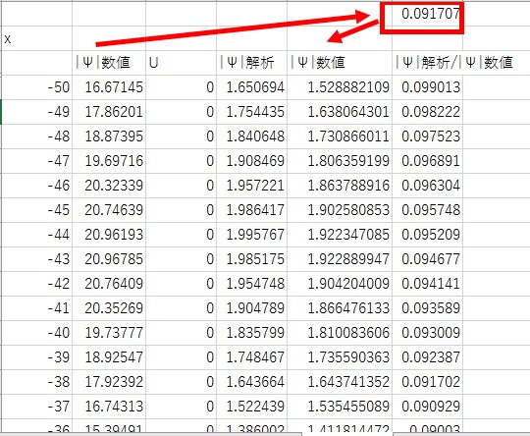
Task: Select the x value -42 cell
Action: coord(37,284)
